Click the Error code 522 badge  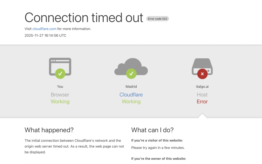[x=158, y=19]
